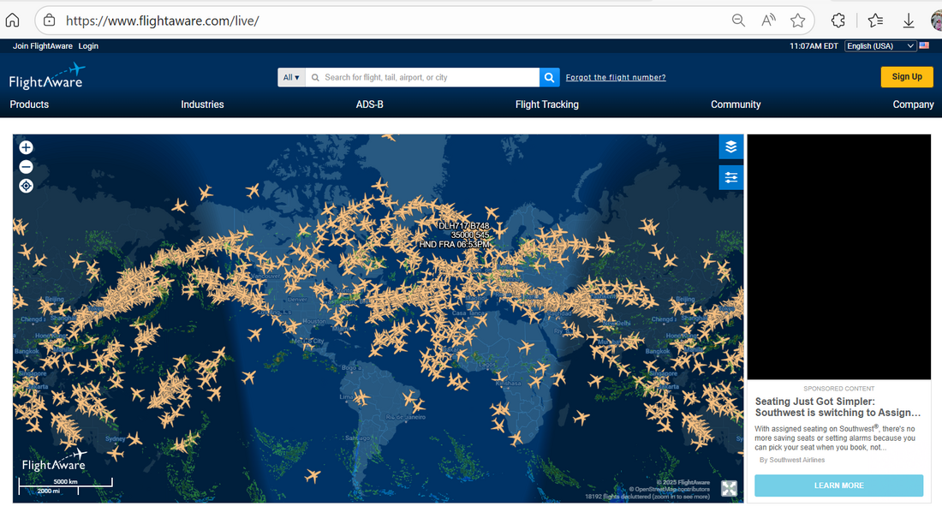Screen dimensions: 942x506
Task: Center map on my location
Action: [x=26, y=186]
